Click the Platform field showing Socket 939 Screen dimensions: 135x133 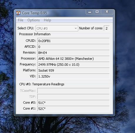click(x=73, y=70)
